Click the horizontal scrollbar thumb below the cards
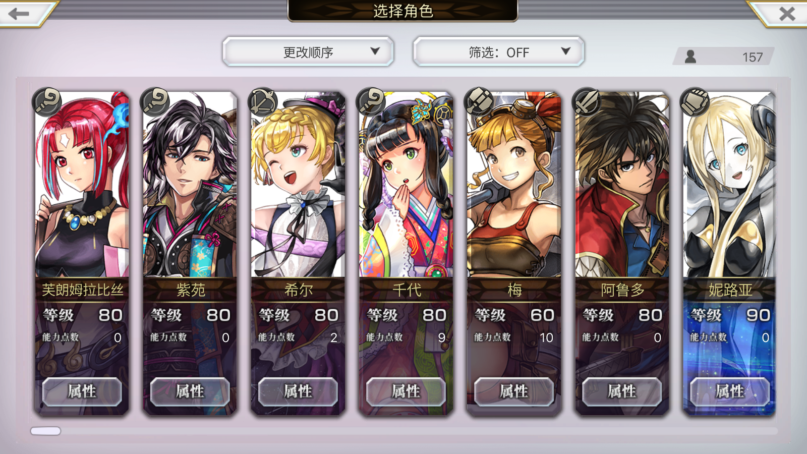Viewport: 807px width, 454px height. tap(45, 431)
